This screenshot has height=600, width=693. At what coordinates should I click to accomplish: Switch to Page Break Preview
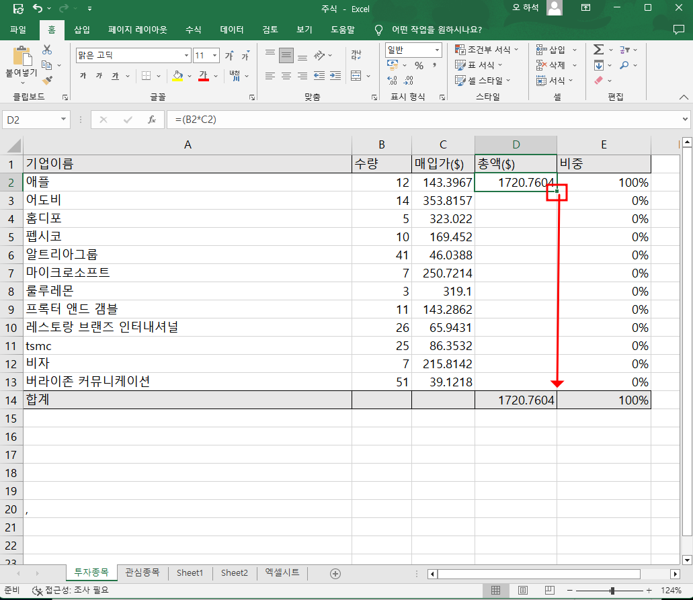[550, 591]
